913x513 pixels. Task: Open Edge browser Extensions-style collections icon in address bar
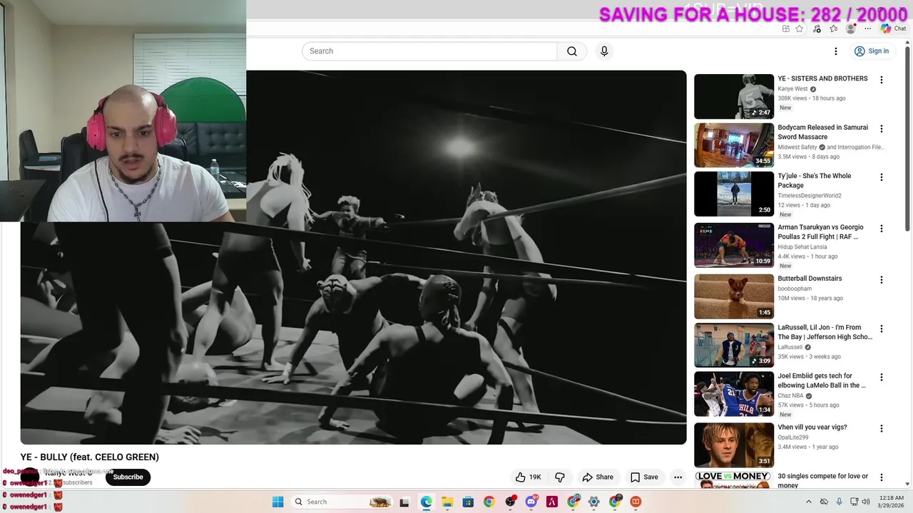click(785, 28)
